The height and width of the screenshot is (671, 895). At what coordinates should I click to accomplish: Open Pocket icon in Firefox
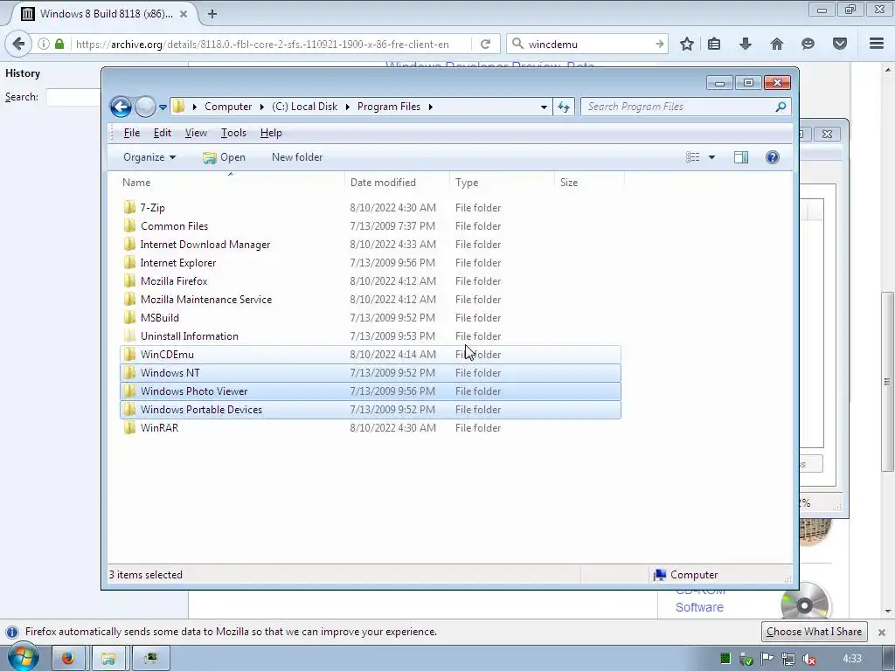coord(839,44)
